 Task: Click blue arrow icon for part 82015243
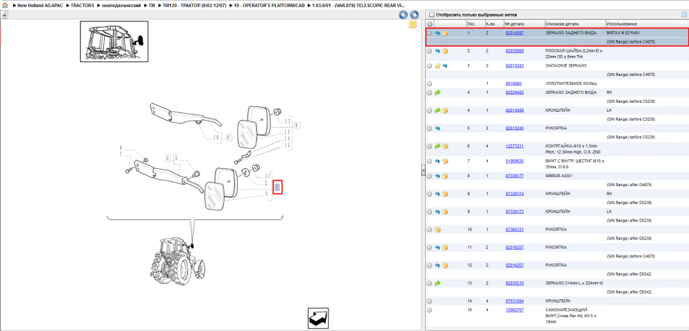(444, 66)
